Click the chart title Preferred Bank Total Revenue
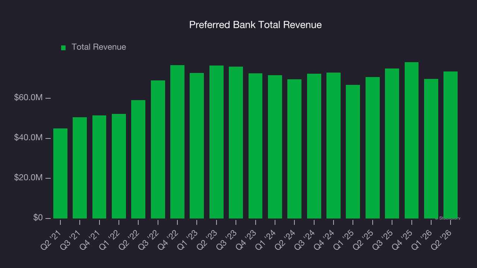This screenshot has width=477, height=268. click(x=255, y=25)
